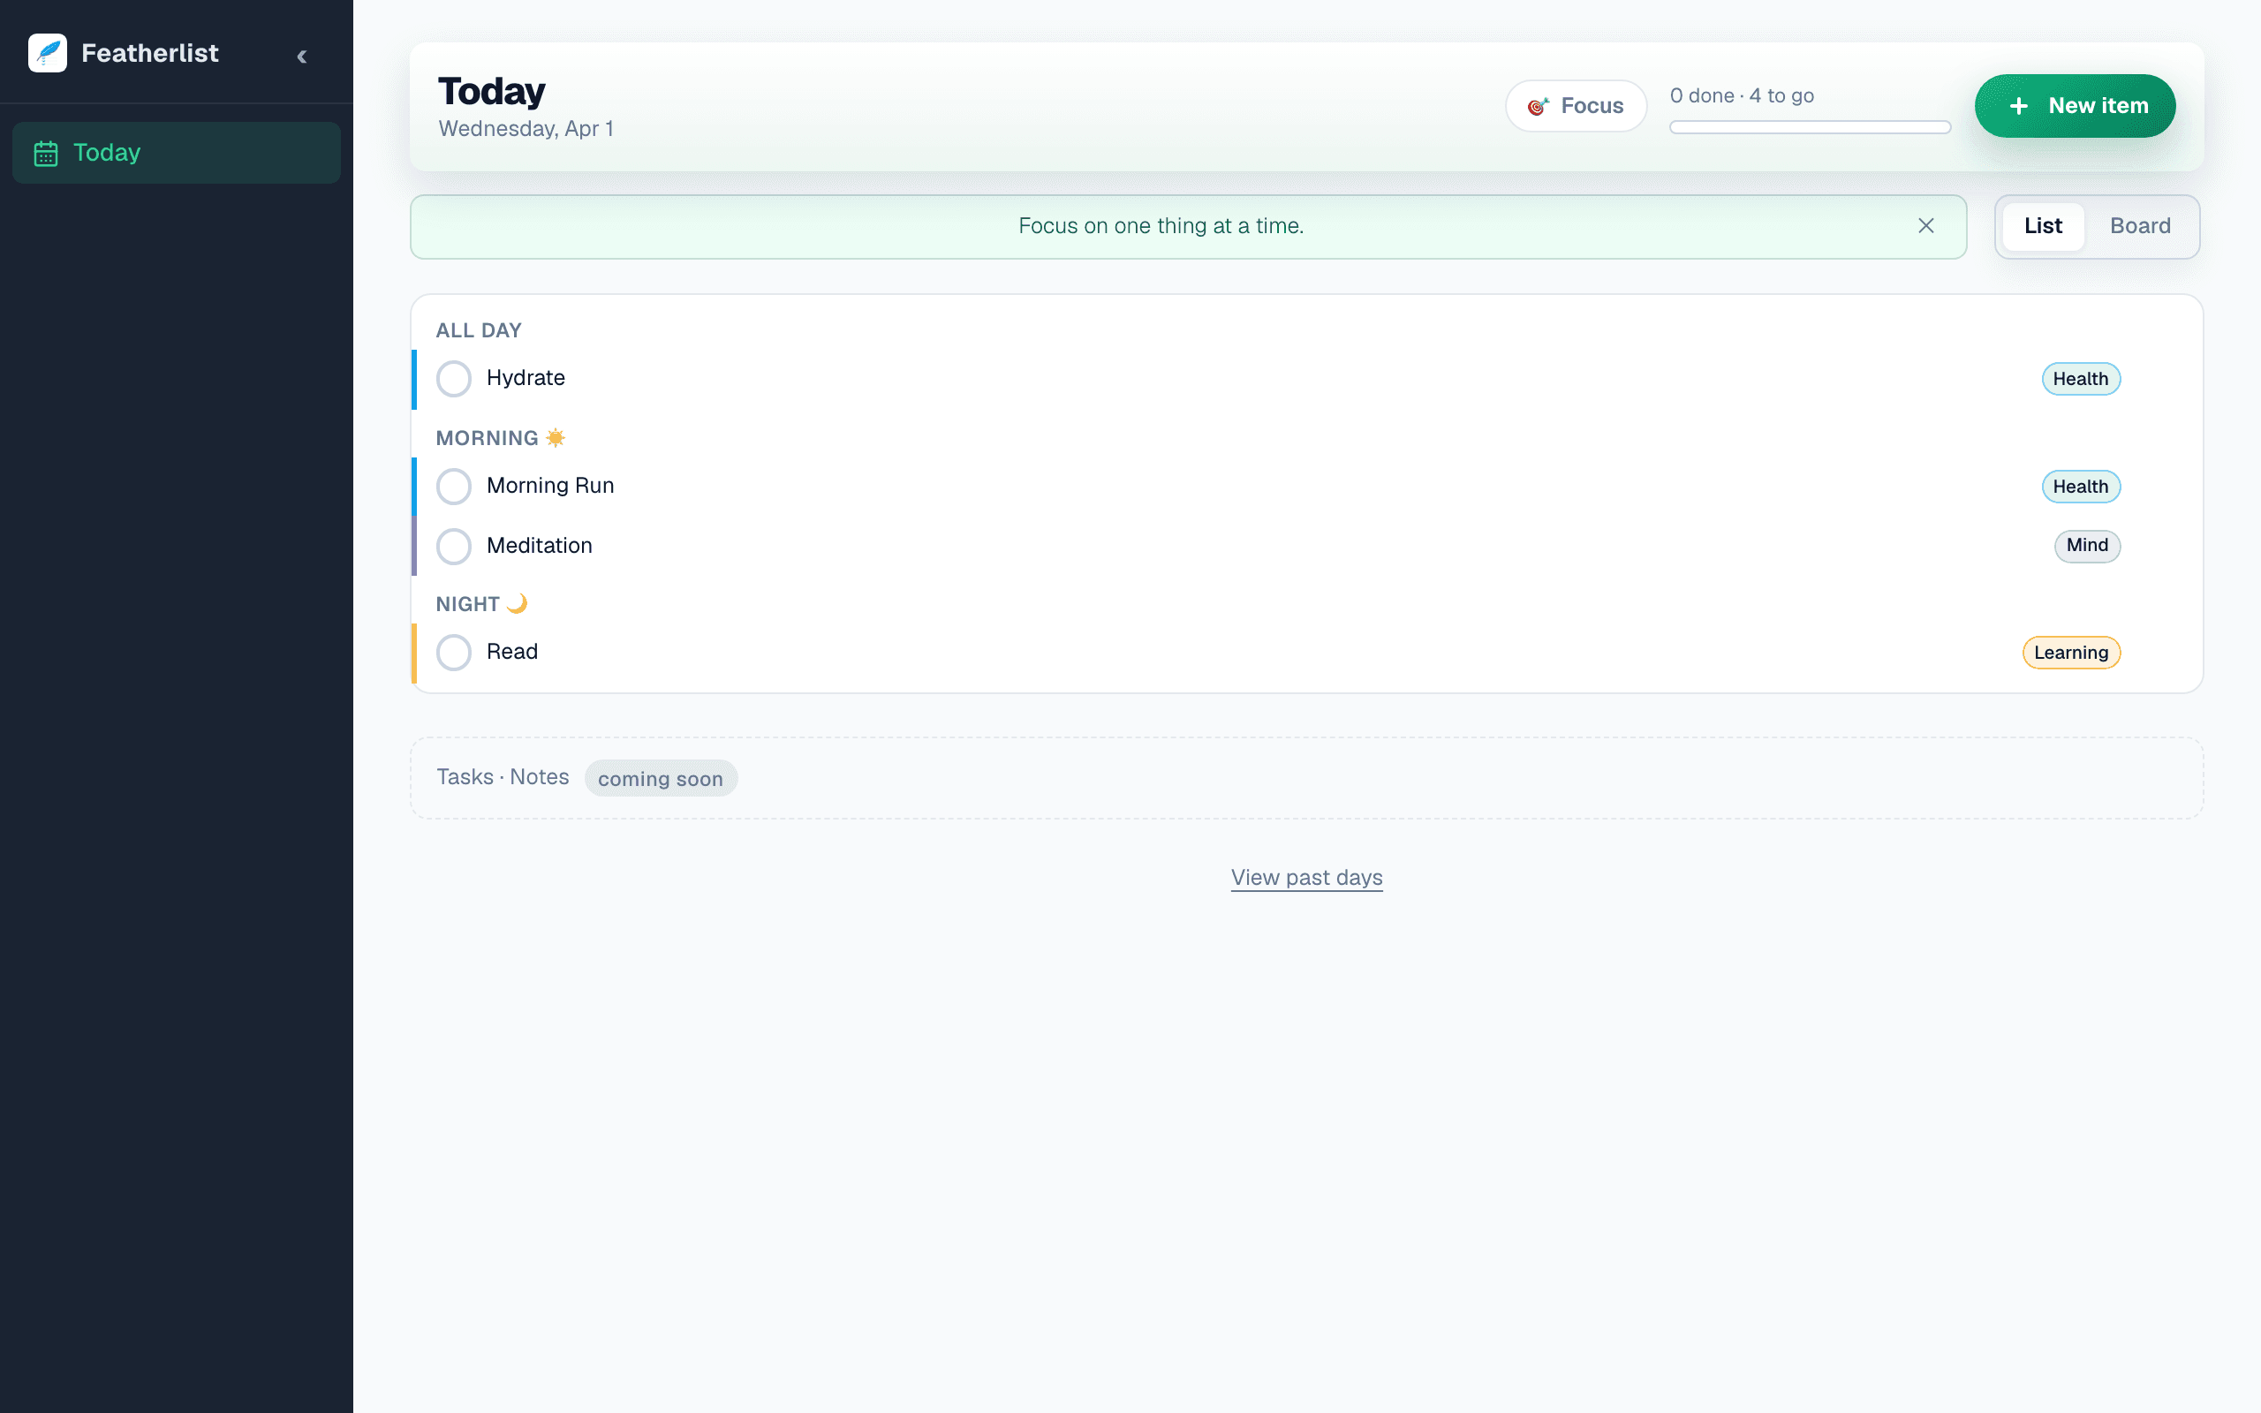Open the View past days link
2261x1413 pixels.
point(1306,878)
